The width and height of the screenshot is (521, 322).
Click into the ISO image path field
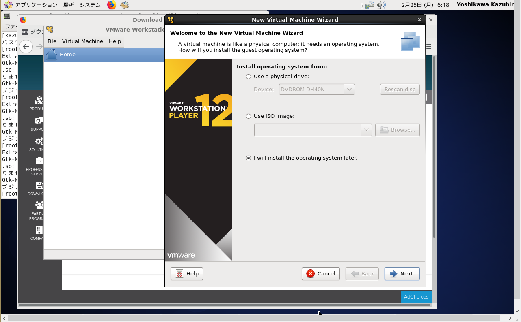(307, 130)
